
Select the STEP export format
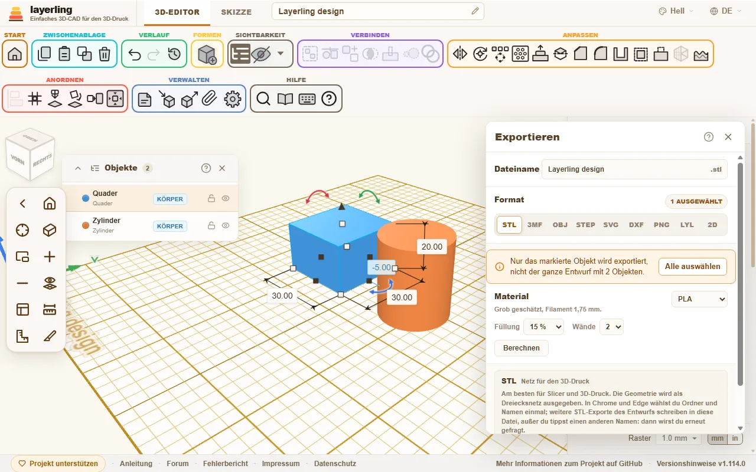pyautogui.click(x=585, y=225)
